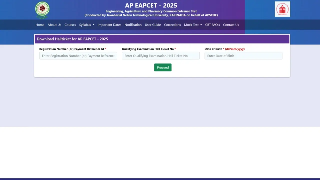The width and height of the screenshot is (320, 180).
Task: Click the Download Hallticket panel header
Action: click(x=72, y=39)
